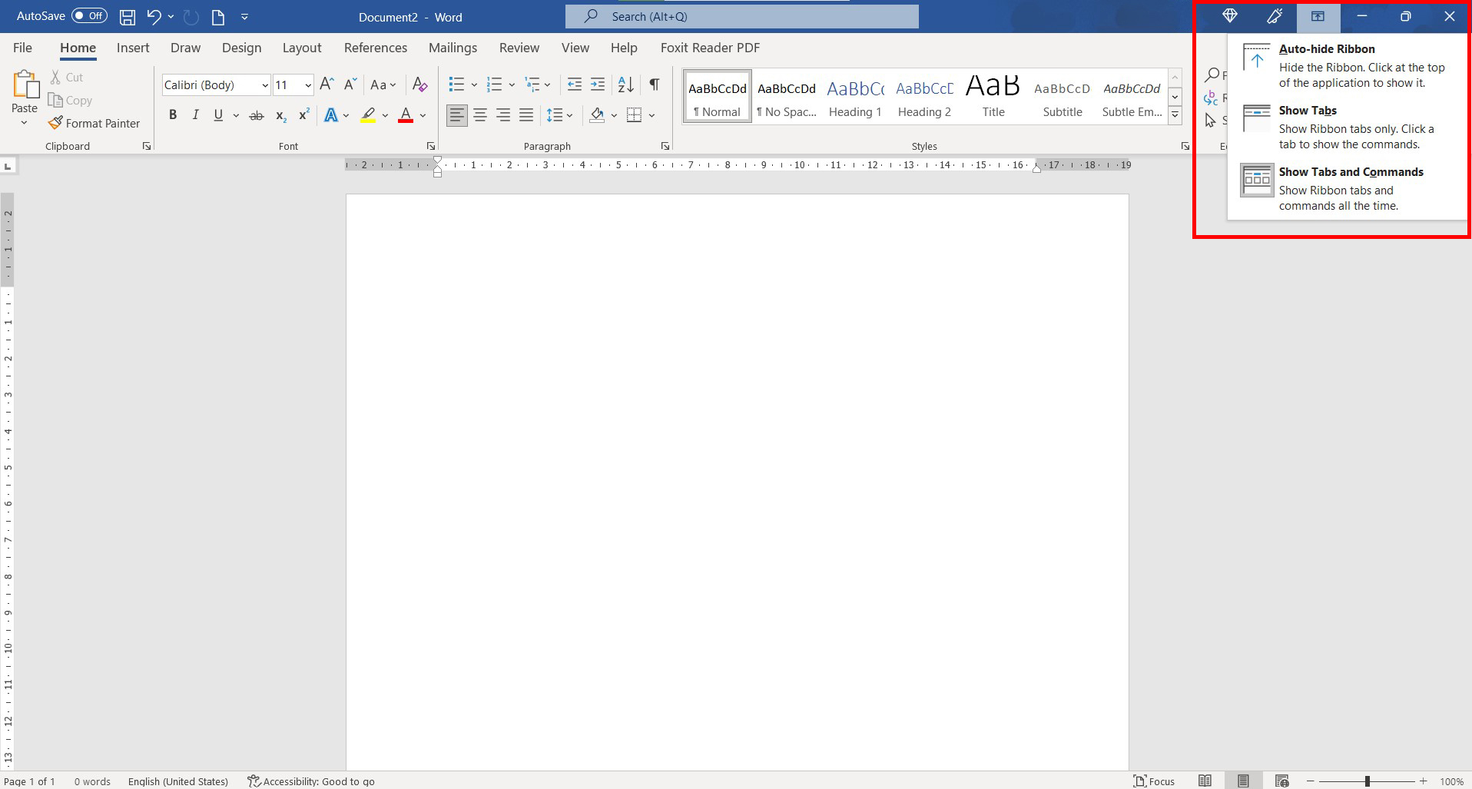
Task: Toggle AutoSave switch on
Action: click(x=89, y=15)
